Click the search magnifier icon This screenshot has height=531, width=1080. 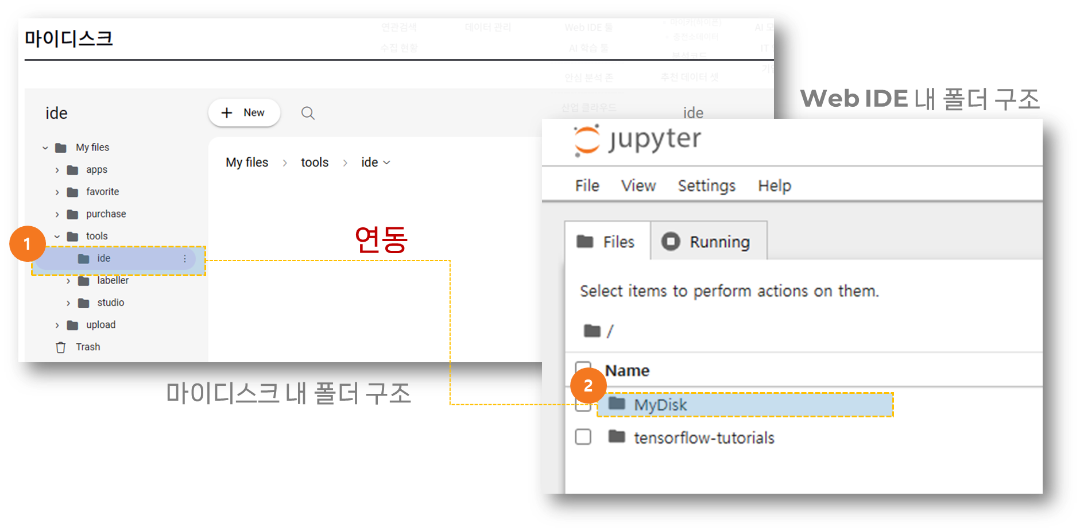[308, 113]
